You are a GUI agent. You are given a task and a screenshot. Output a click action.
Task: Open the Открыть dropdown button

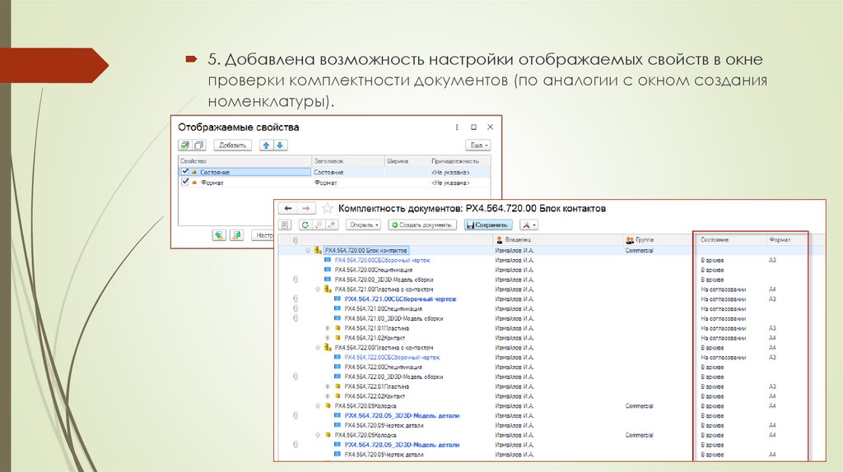[x=363, y=224]
